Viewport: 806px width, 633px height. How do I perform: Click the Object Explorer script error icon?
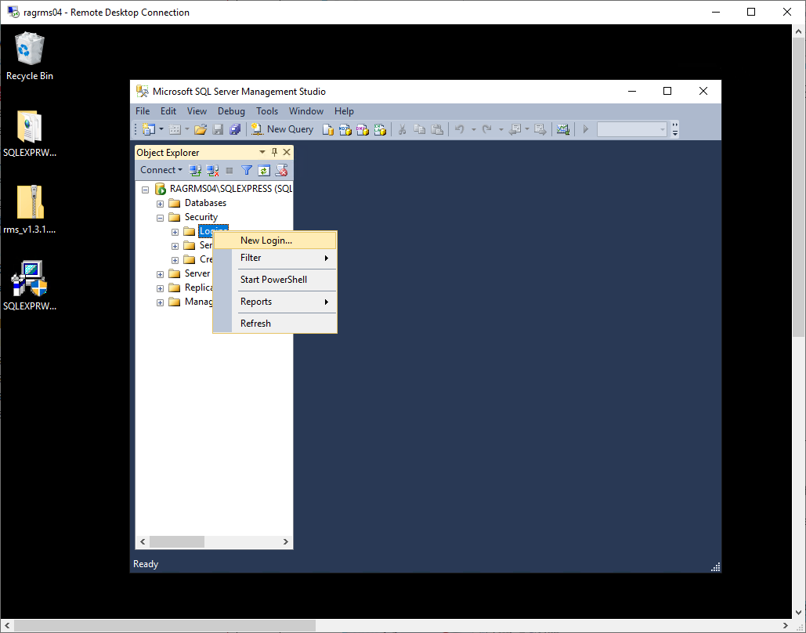[281, 170]
